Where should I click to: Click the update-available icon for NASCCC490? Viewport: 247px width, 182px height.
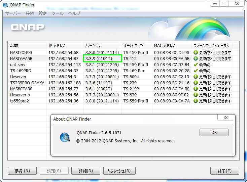tap(196, 52)
